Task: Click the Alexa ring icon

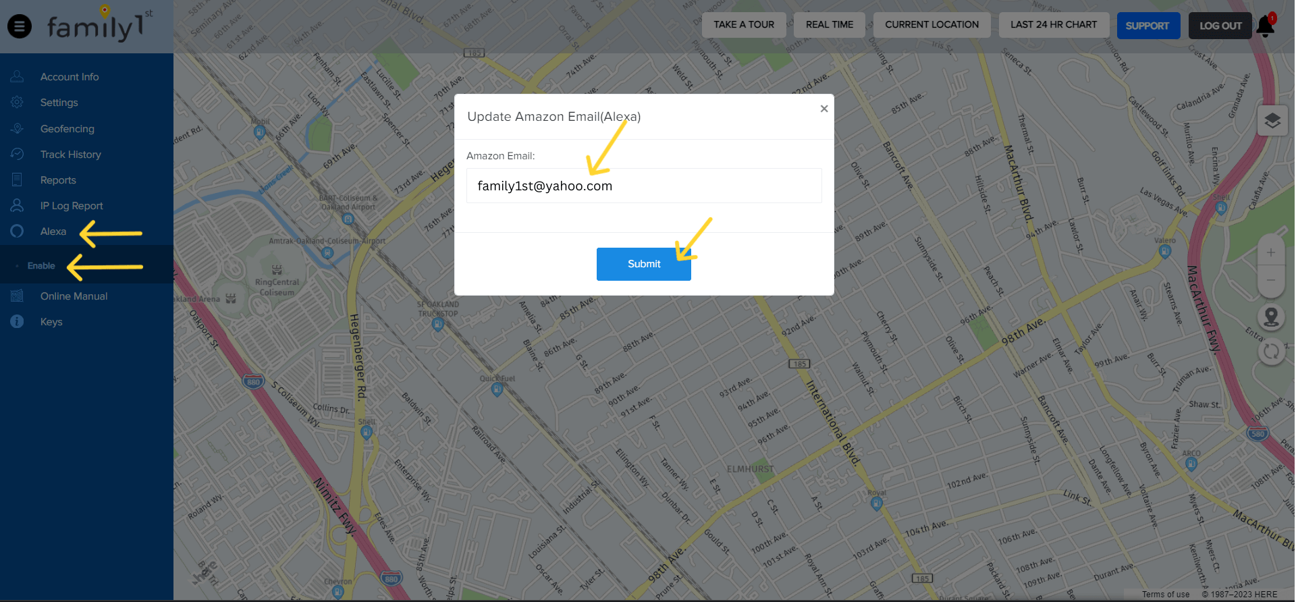Action: point(17,231)
